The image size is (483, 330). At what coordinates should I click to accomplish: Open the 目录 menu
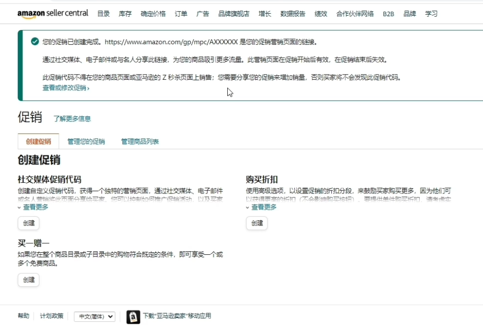pos(103,14)
